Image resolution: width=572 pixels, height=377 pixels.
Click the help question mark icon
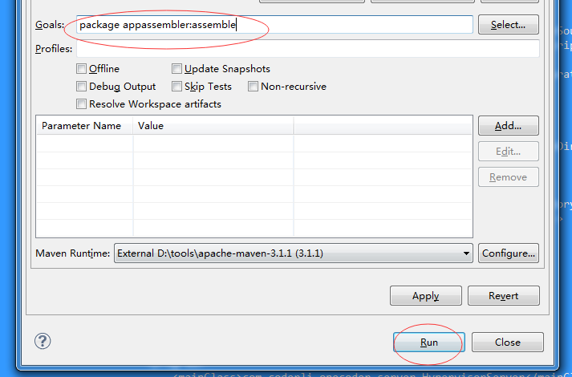(43, 342)
